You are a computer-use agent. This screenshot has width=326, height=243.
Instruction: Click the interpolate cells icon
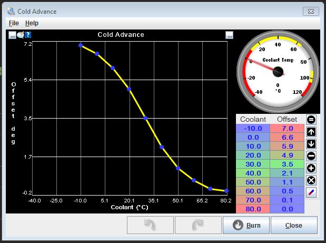pos(311,192)
